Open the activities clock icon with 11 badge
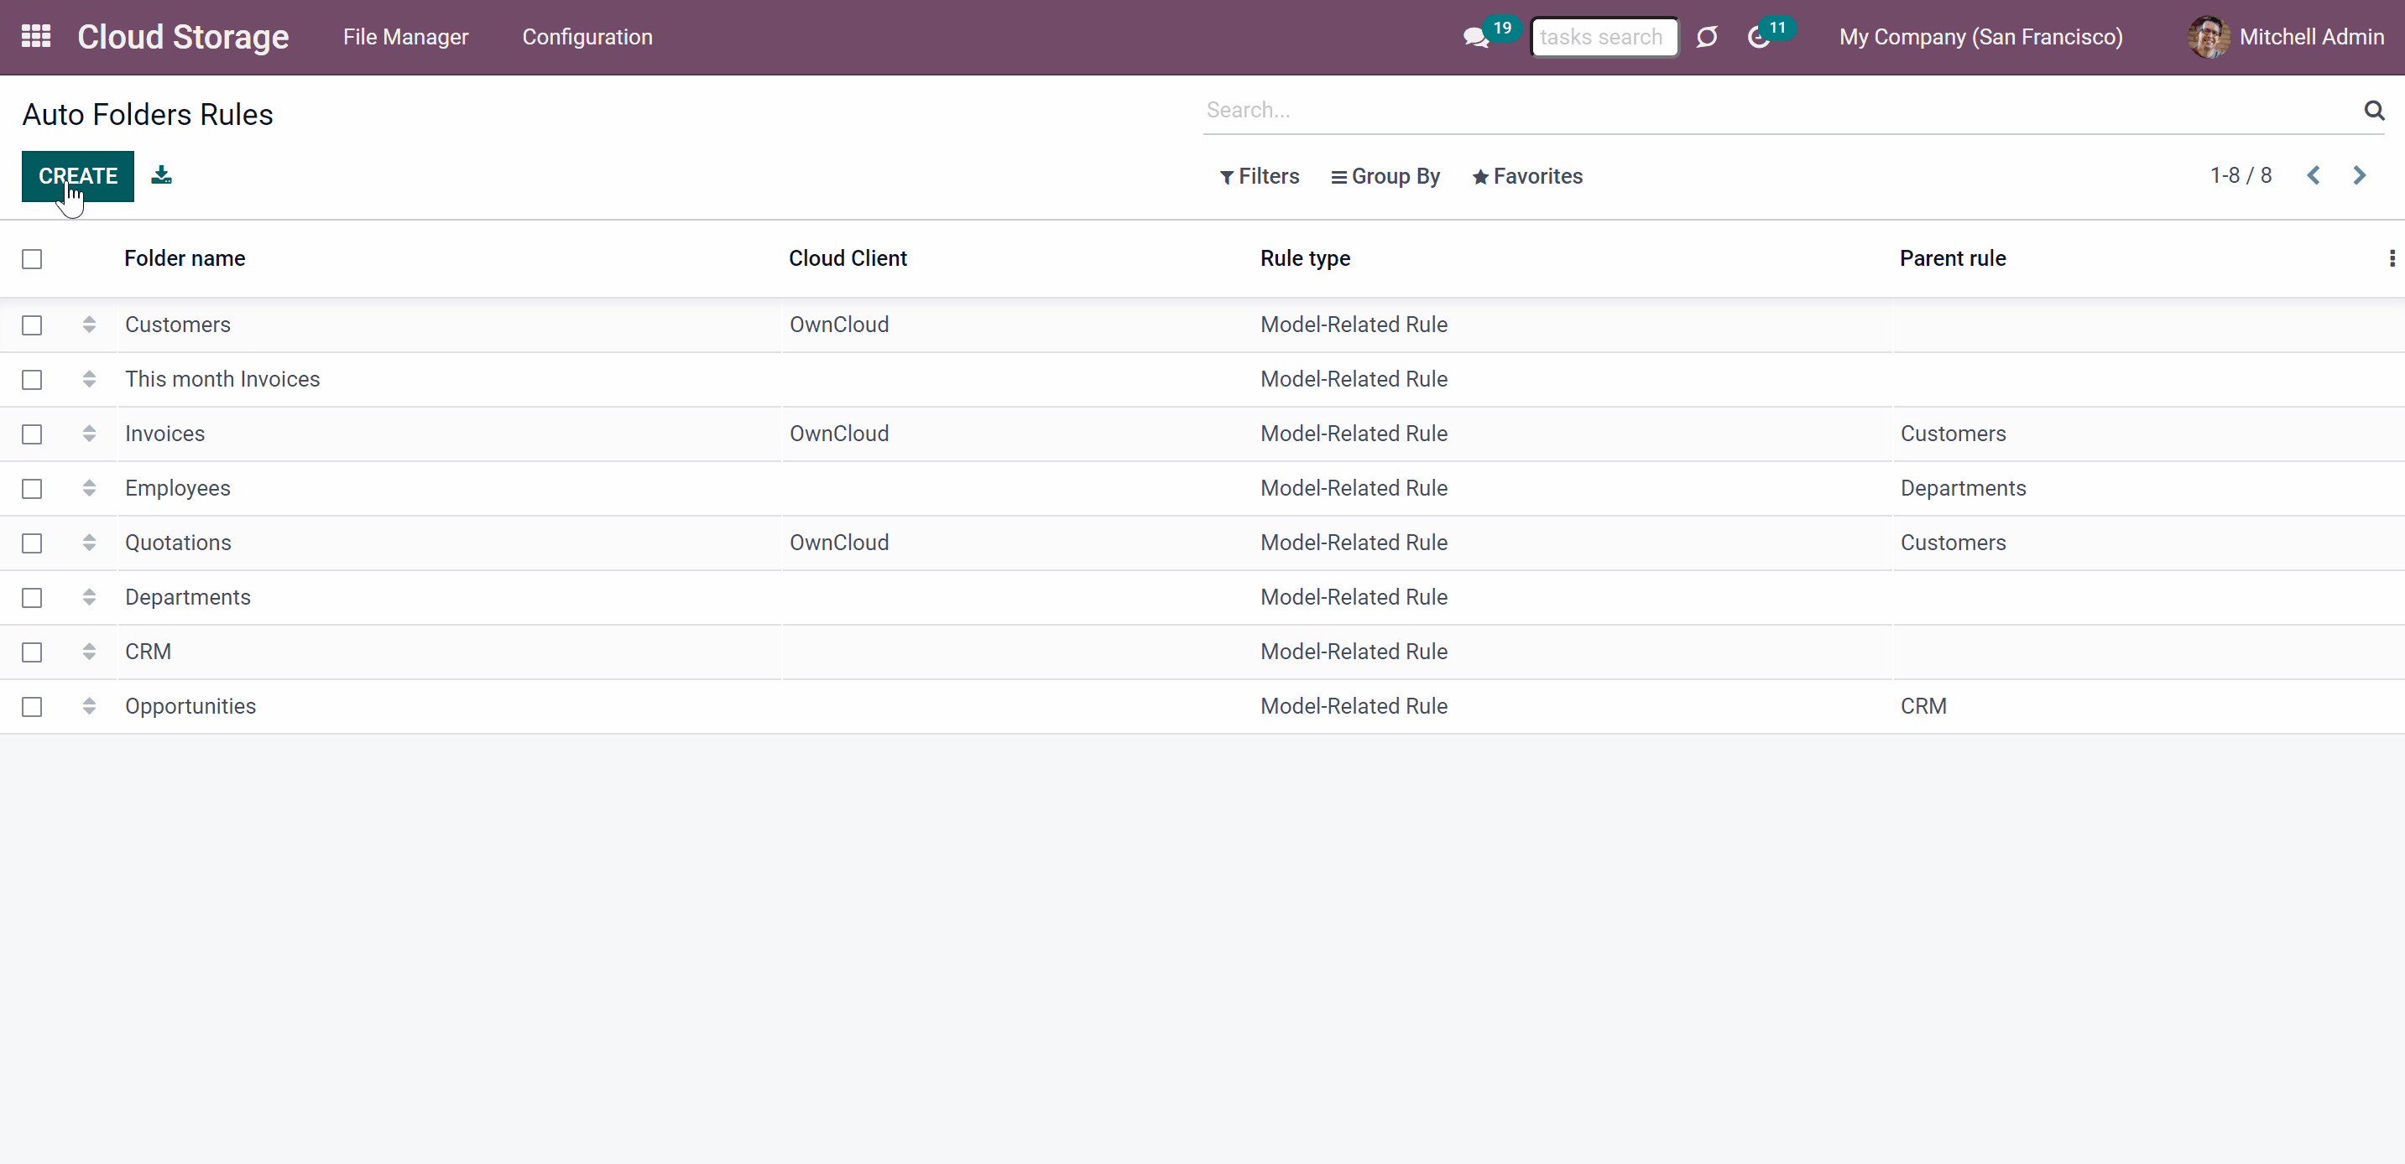 coord(1759,37)
